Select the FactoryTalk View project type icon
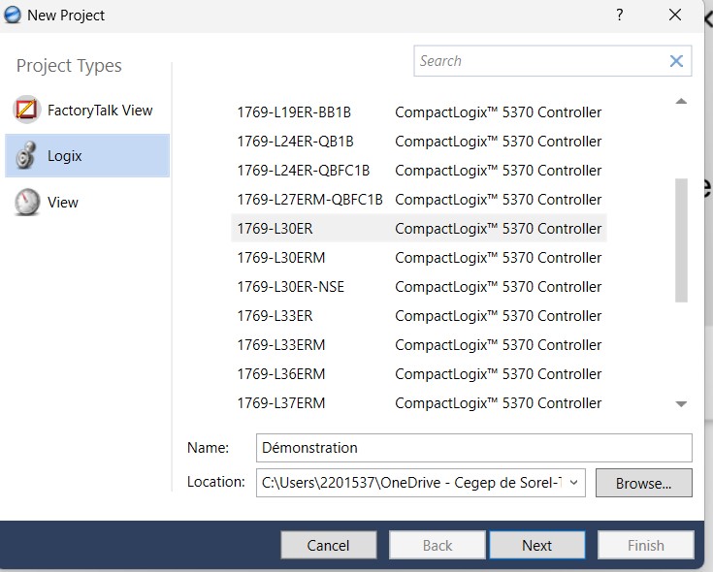Viewport: 713px width, 572px height. click(x=27, y=110)
